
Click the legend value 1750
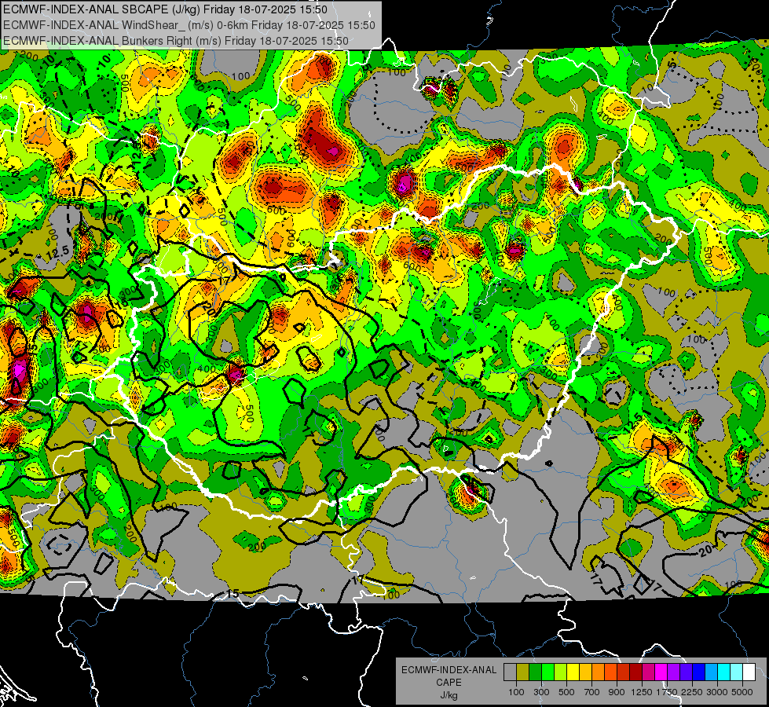click(667, 692)
